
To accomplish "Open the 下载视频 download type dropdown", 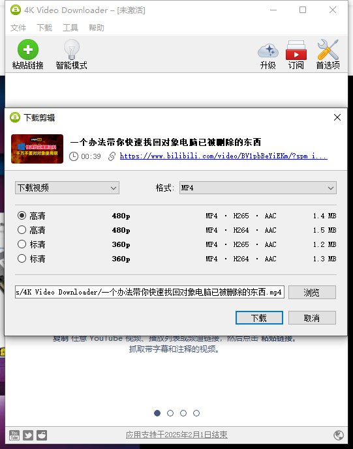I will pyautogui.click(x=67, y=188).
